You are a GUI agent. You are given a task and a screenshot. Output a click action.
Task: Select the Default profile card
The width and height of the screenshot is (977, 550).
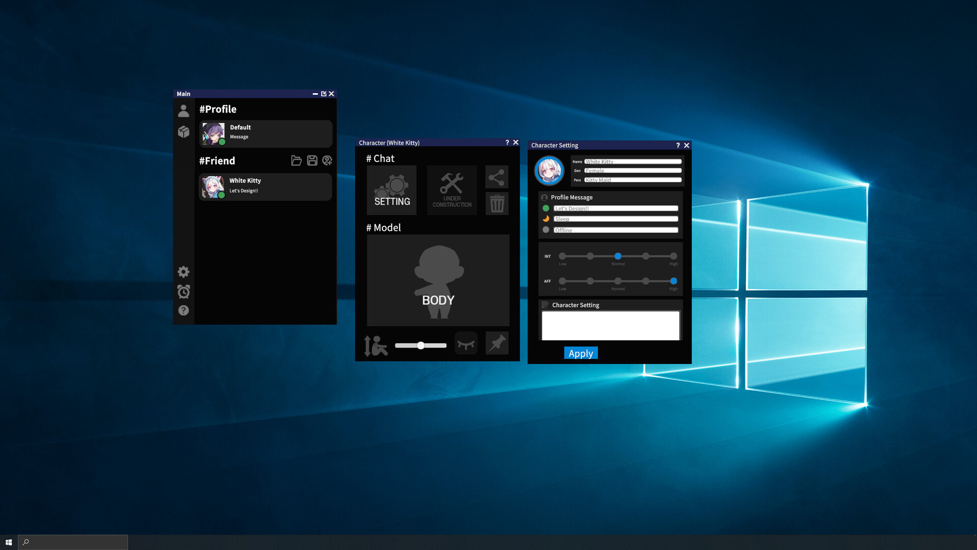[266, 133]
